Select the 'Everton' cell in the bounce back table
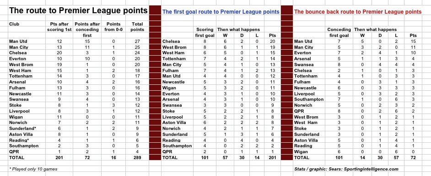Viewport: 431px width, 176px height. 302,53
